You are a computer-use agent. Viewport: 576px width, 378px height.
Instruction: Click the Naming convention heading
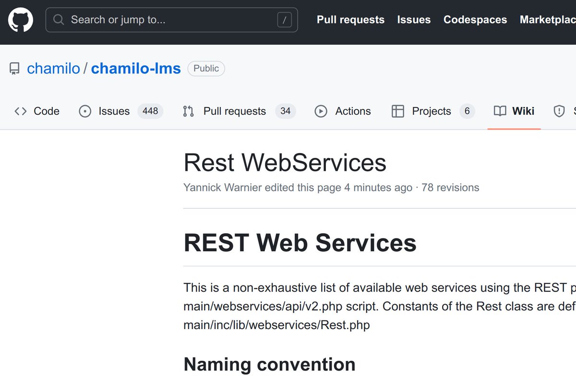pyautogui.click(x=270, y=365)
